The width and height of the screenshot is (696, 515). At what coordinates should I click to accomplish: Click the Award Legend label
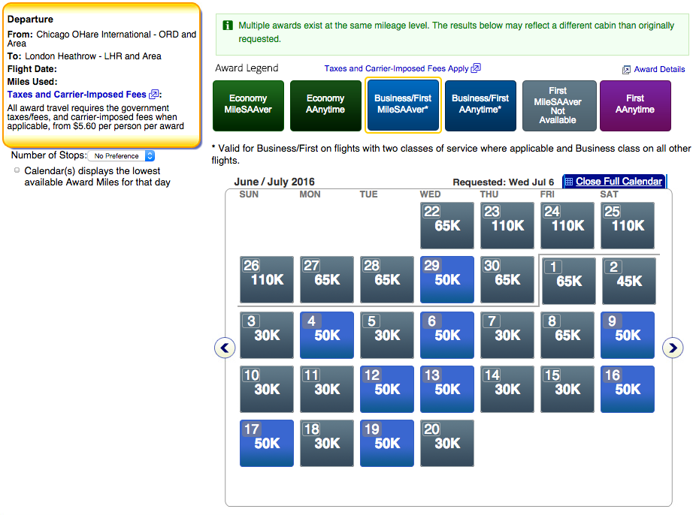coord(247,68)
